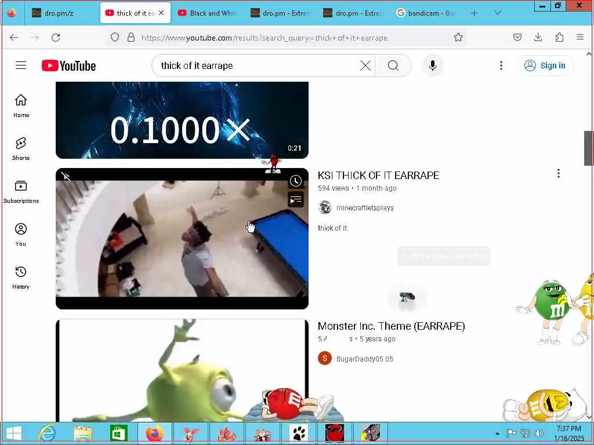Open Firefox downloads panel
This screenshot has height=445, width=594.
pyautogui.click(x=538, y=37)
